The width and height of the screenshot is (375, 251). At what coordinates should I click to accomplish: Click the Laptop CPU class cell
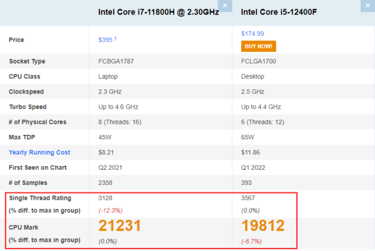click(x=108, y=77)
